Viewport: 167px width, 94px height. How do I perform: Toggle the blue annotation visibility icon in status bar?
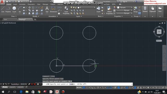(135, 87)
